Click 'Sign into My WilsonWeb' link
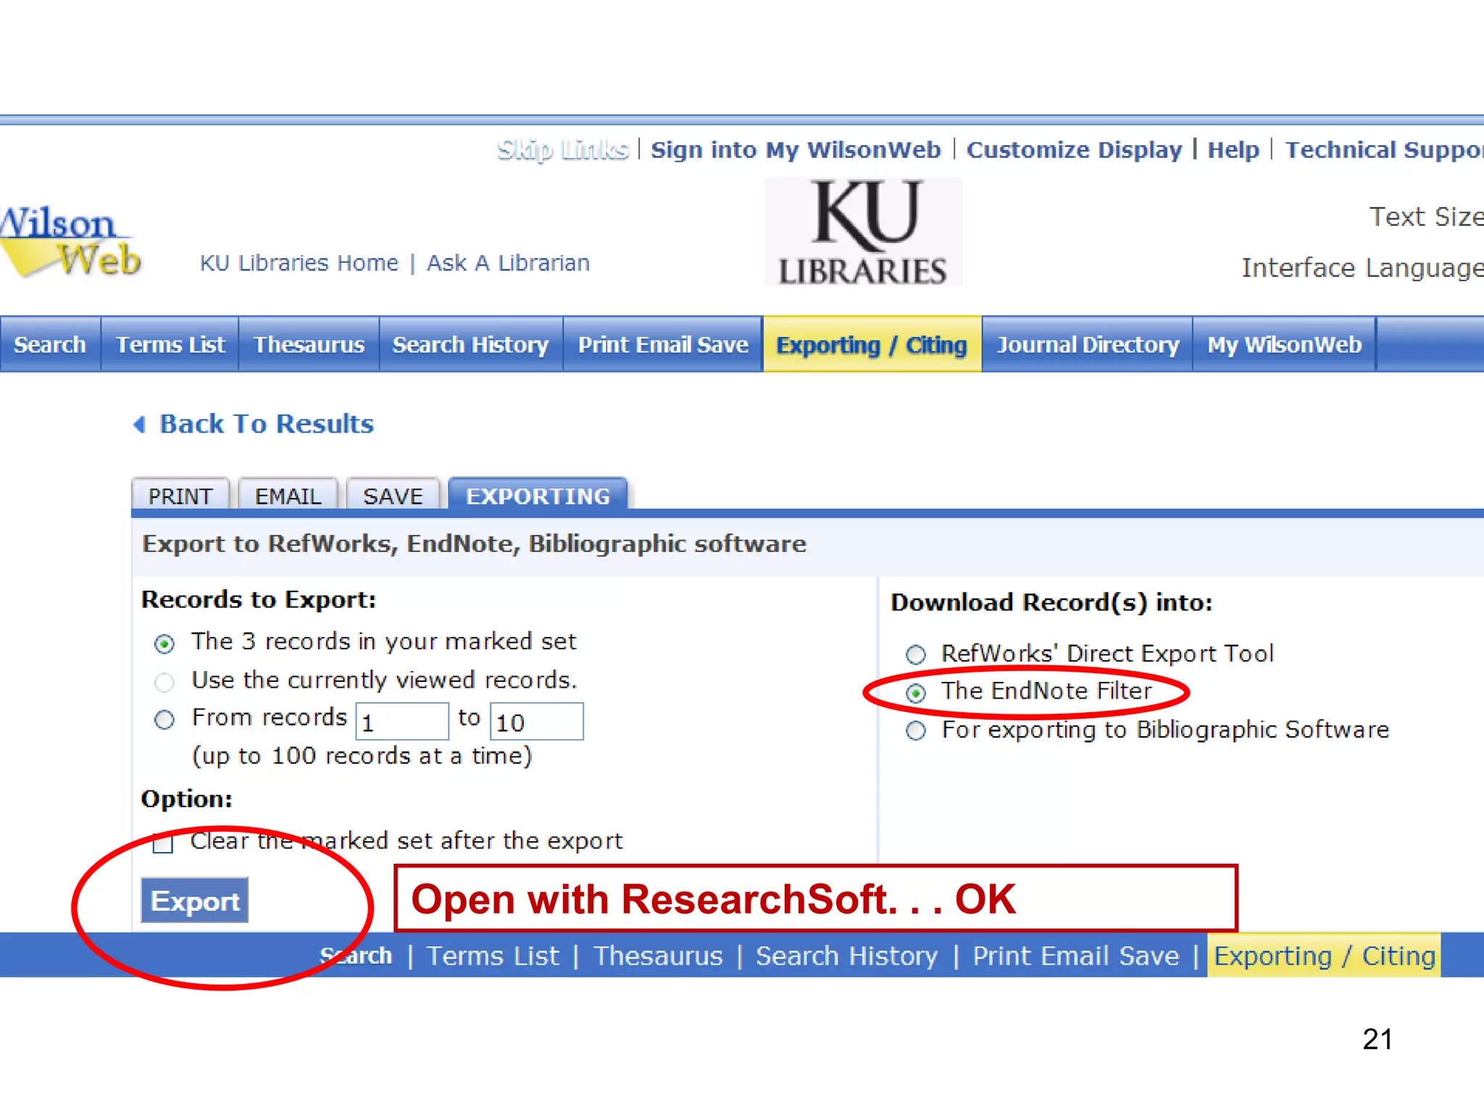The height and width of the screenshot is (1113, 1484). (x=796, y=150)
